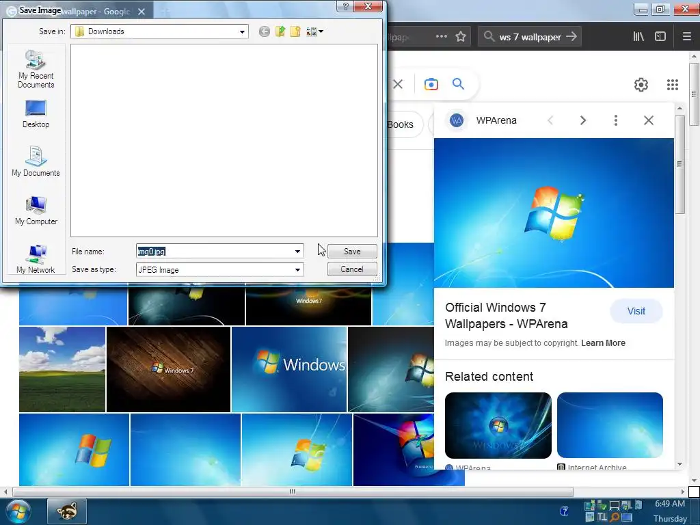Open My Recent Documents location
This screenshot has height=525, width=700.
tap(36, 69)
